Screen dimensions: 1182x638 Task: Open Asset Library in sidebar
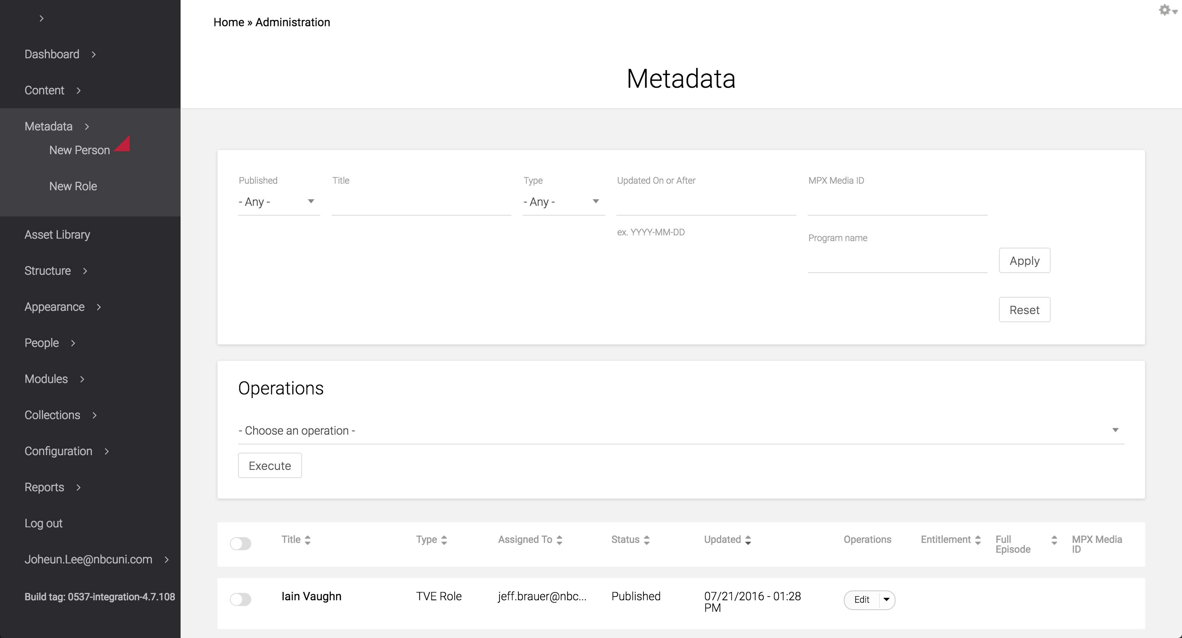coord(57,235)
